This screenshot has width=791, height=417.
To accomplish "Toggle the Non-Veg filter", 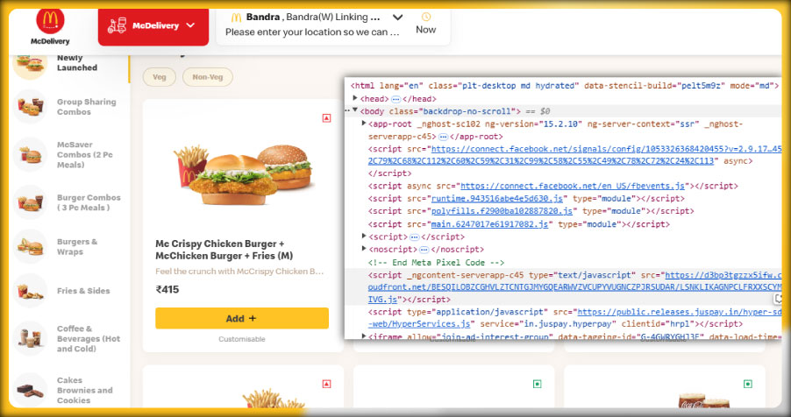I will 208,77.
